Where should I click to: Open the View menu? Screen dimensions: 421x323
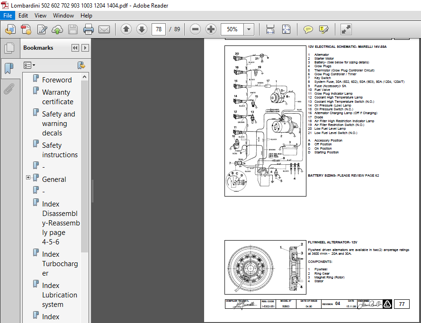click(40, 16)
